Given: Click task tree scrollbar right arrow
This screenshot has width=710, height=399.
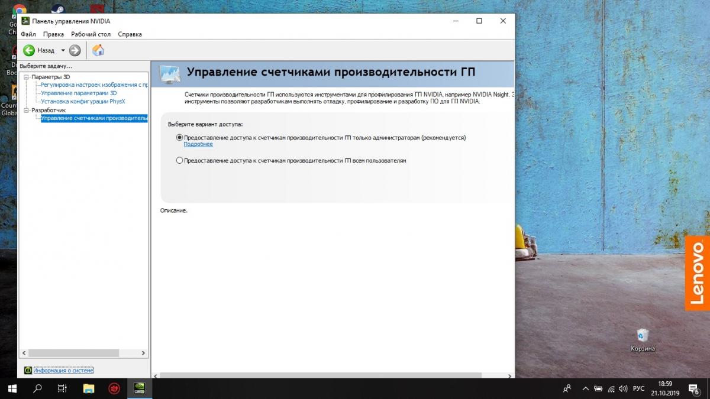Looking at the screenshot, I should (143, 353).
